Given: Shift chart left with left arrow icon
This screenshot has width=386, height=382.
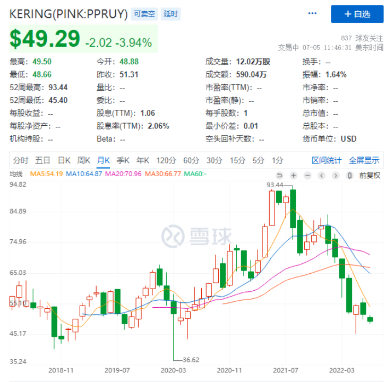Looking at the screenshot, I should (322, 176).
